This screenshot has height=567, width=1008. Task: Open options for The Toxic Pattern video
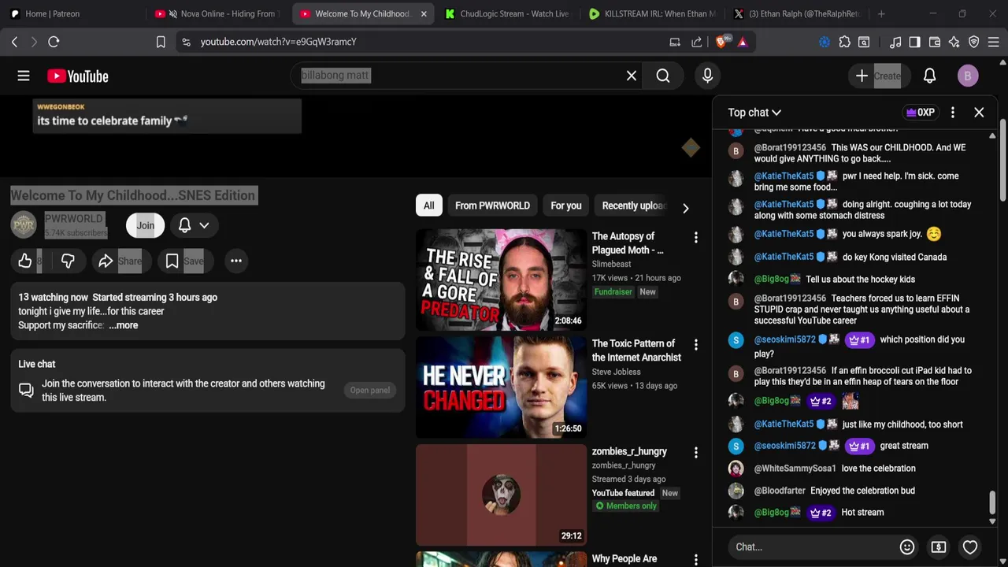pos(695,344)
